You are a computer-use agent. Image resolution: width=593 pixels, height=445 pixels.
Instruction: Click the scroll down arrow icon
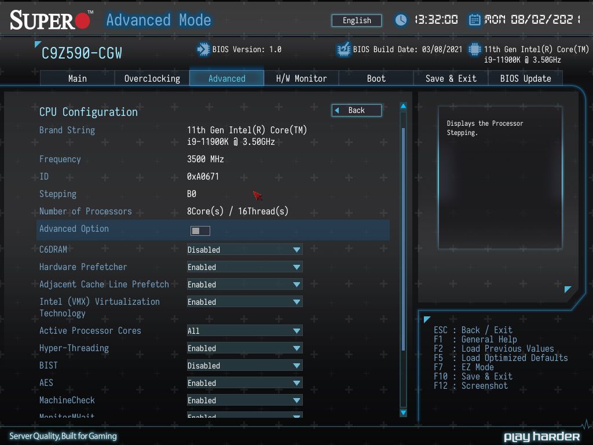[403, 413]
